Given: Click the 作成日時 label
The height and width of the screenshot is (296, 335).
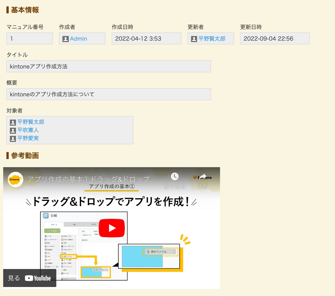Looking at the screenshot, I should click(x=123, y=27).
